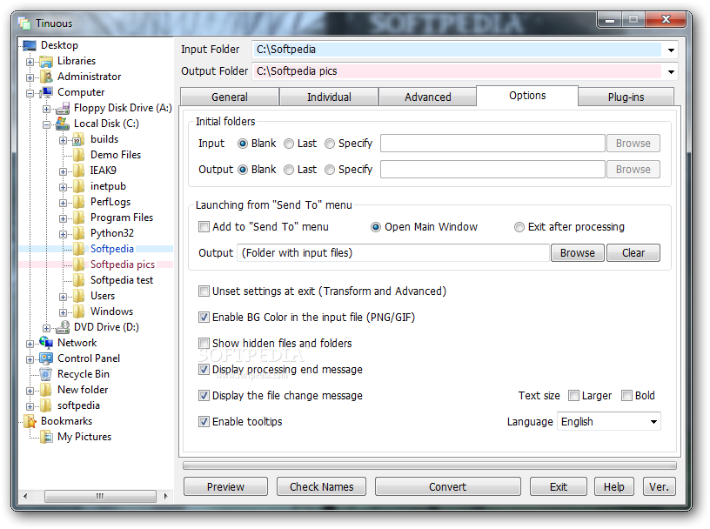Click the DVD Drive (D:) icon
The image size is (710, 529).
click(x=63, y=327)
